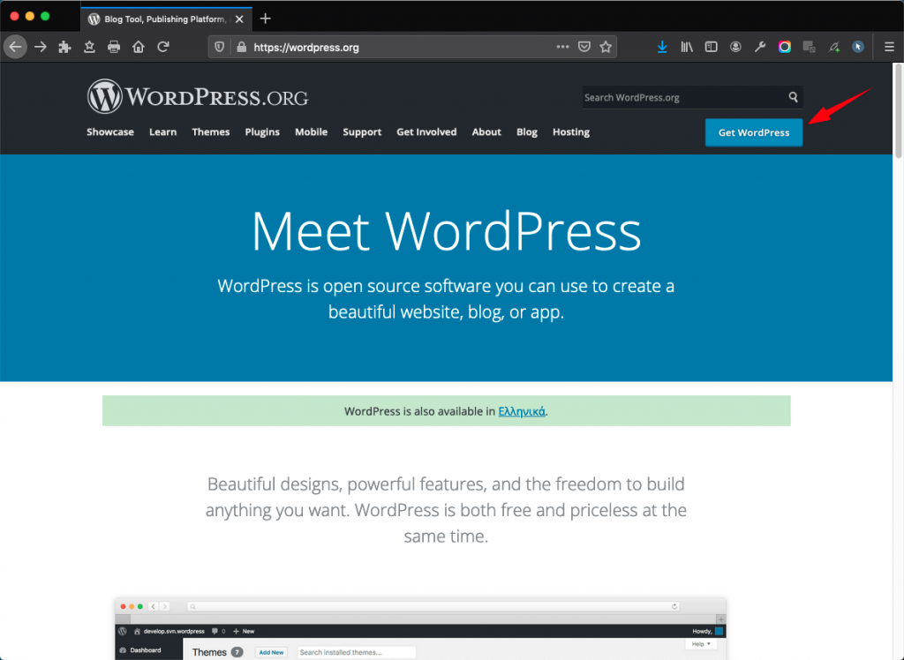Open the Themes page
This screenshot has height=660, width=904.
[x=210, y=132]
